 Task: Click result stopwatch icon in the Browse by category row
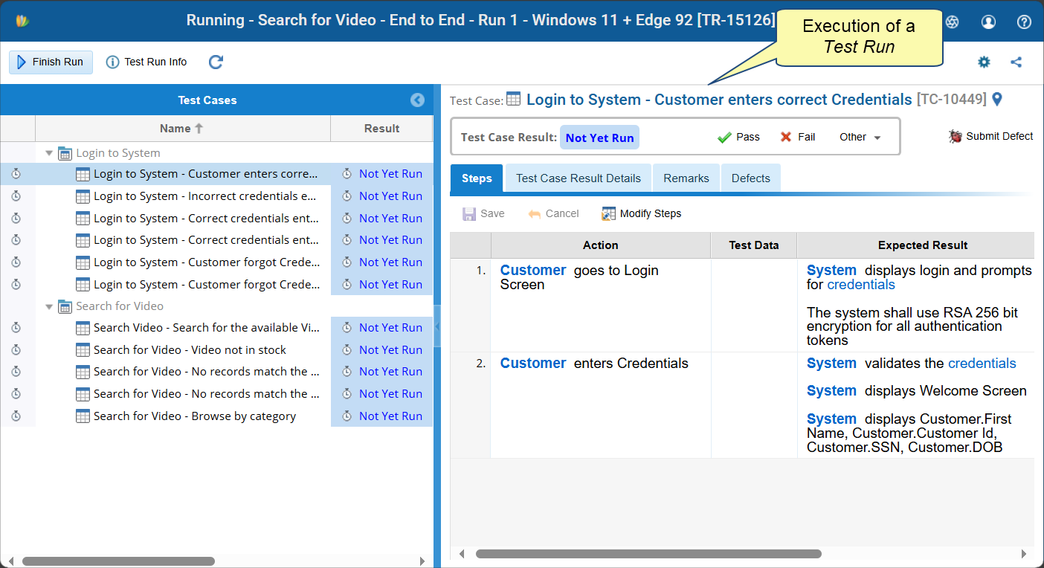click(x=347, y=416)
